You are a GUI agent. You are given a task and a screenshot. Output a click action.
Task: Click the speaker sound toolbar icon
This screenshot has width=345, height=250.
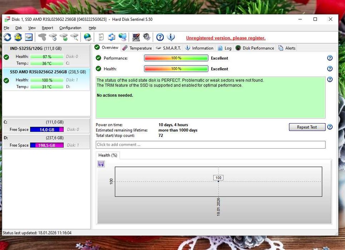tap(147, 37)
